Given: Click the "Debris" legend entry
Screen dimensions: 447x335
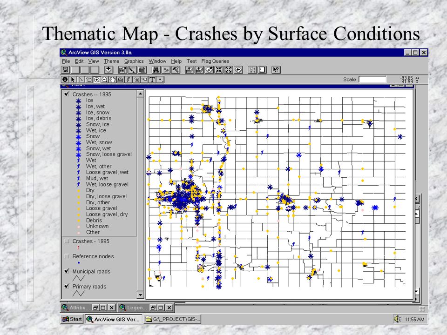Looking at the screenshot, I should [94, 220].
